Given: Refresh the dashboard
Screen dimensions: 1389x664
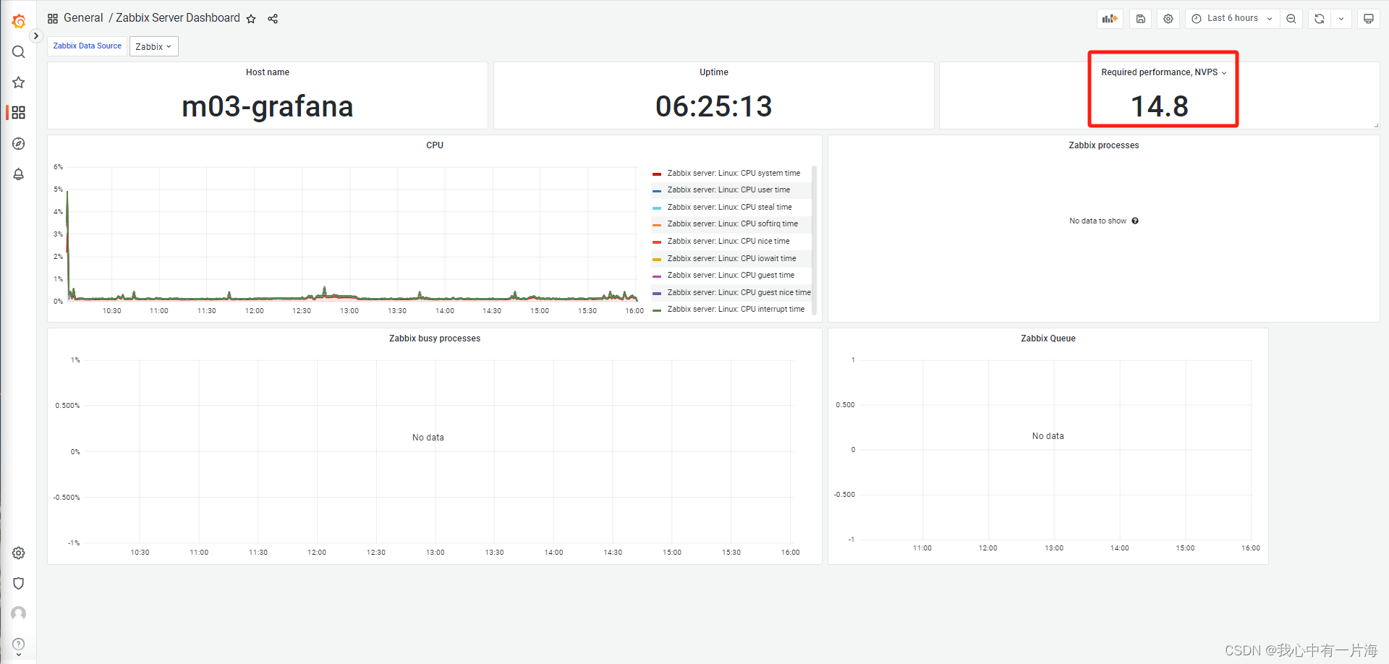Looking at the screenshot, I should click(1320, 19).
